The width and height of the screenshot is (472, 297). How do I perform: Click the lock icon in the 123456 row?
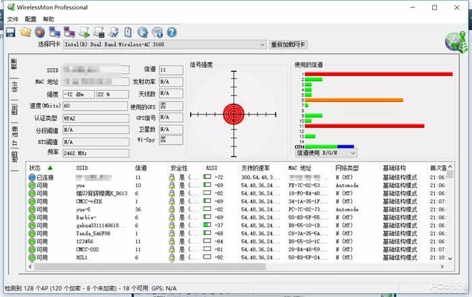[172, 241]
